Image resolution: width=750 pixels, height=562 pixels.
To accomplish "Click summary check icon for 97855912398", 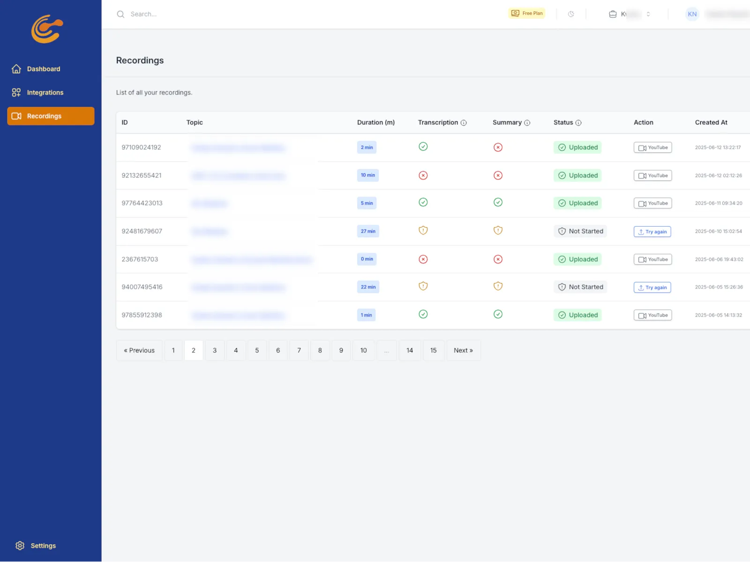I will point(498,314).
